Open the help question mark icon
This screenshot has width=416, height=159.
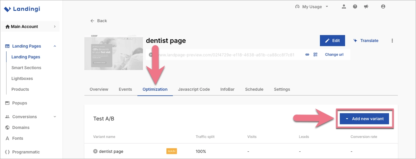click(x=355, y=7)
